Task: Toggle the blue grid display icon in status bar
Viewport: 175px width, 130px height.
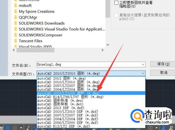Action: click(8, 127)
